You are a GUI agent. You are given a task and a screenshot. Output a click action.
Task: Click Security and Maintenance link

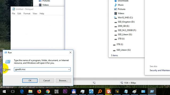(x=160, y=70)
